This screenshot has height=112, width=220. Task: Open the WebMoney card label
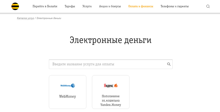pyautogui.click(x=68, y=96)
